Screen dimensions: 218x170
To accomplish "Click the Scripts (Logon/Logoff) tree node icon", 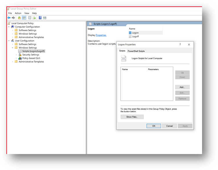I will pos(20,51).
